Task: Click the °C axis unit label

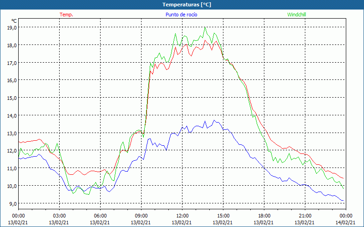Action: (14, 21)
